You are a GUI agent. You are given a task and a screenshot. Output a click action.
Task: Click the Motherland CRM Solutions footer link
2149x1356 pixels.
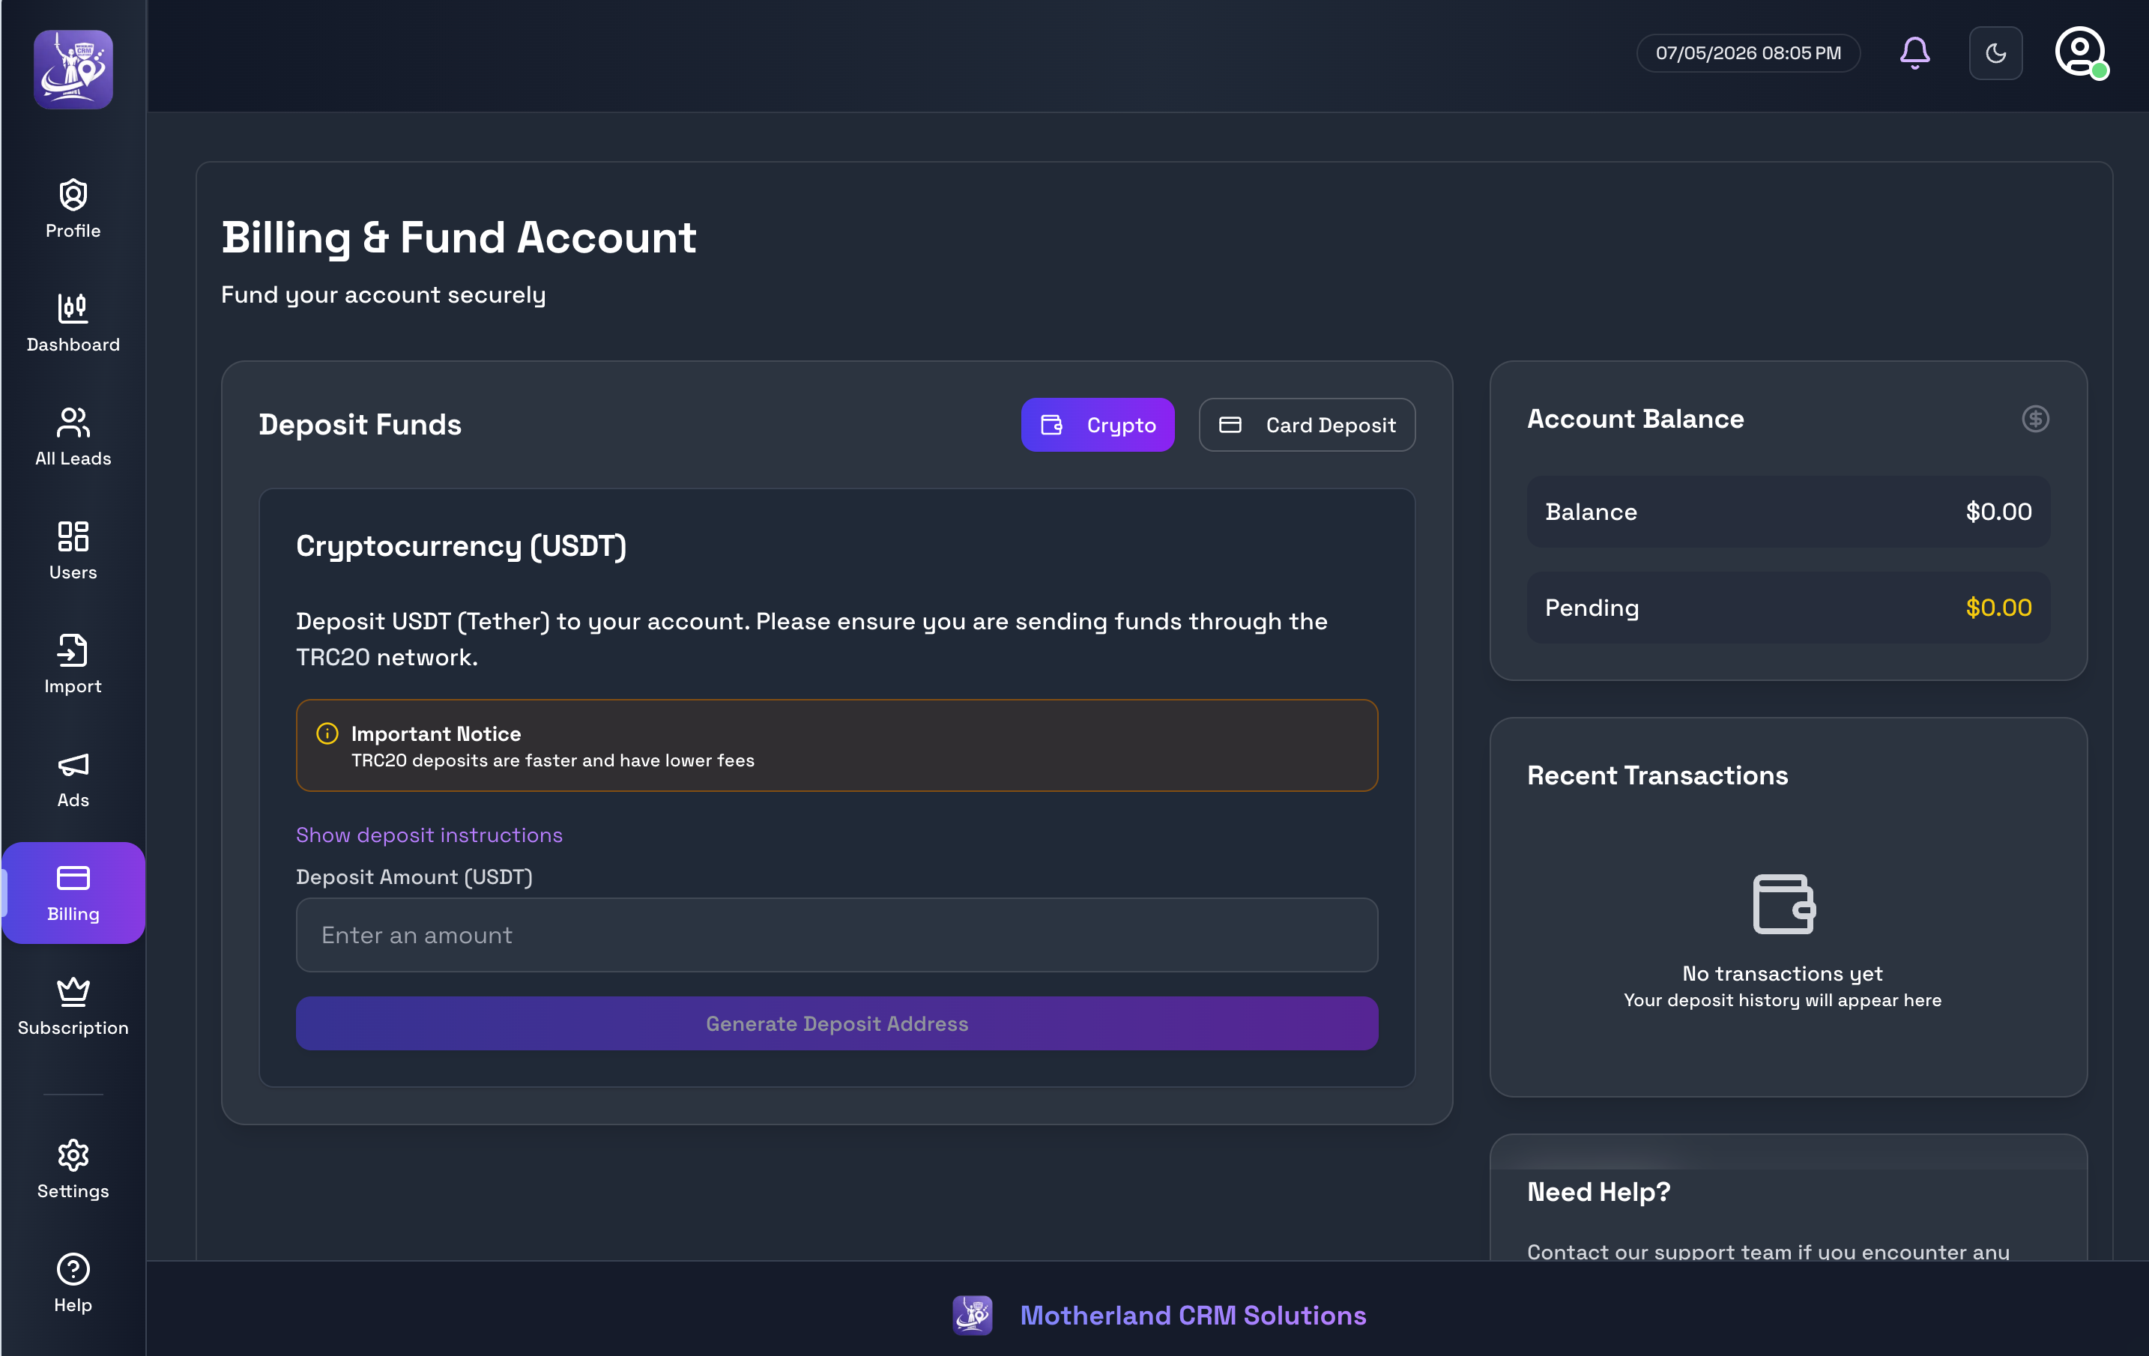click(x=1192, y=1315)
